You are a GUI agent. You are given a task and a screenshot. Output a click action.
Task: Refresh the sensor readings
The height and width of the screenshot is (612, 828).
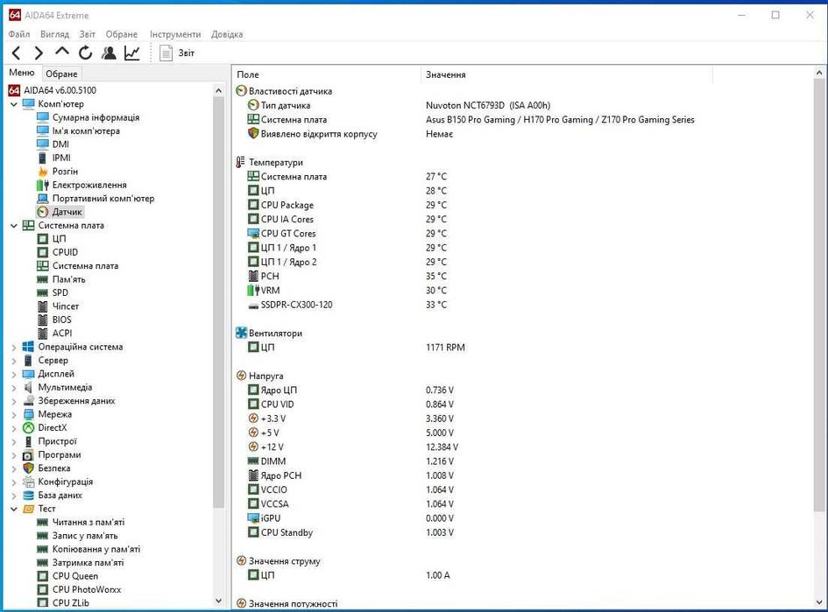(x=85, y=53)
